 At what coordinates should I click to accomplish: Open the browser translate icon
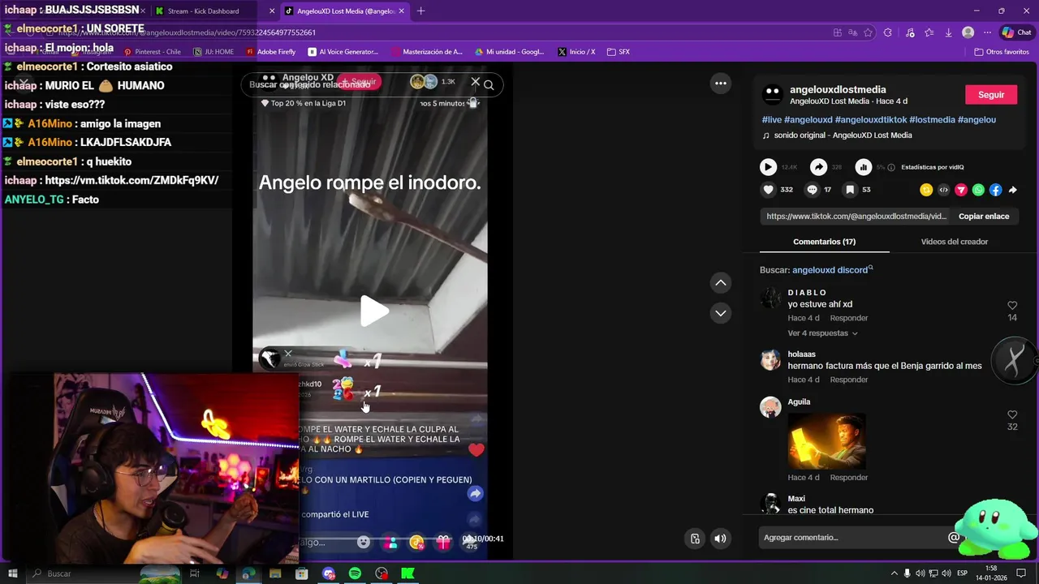pyautogui.click(x=852, y=32)
